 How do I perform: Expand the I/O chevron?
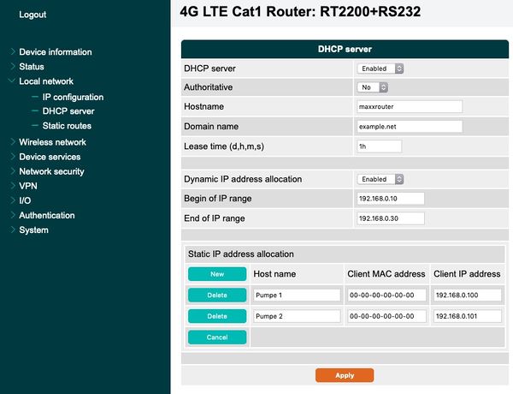pyautogui.click(x=13, y=200)
